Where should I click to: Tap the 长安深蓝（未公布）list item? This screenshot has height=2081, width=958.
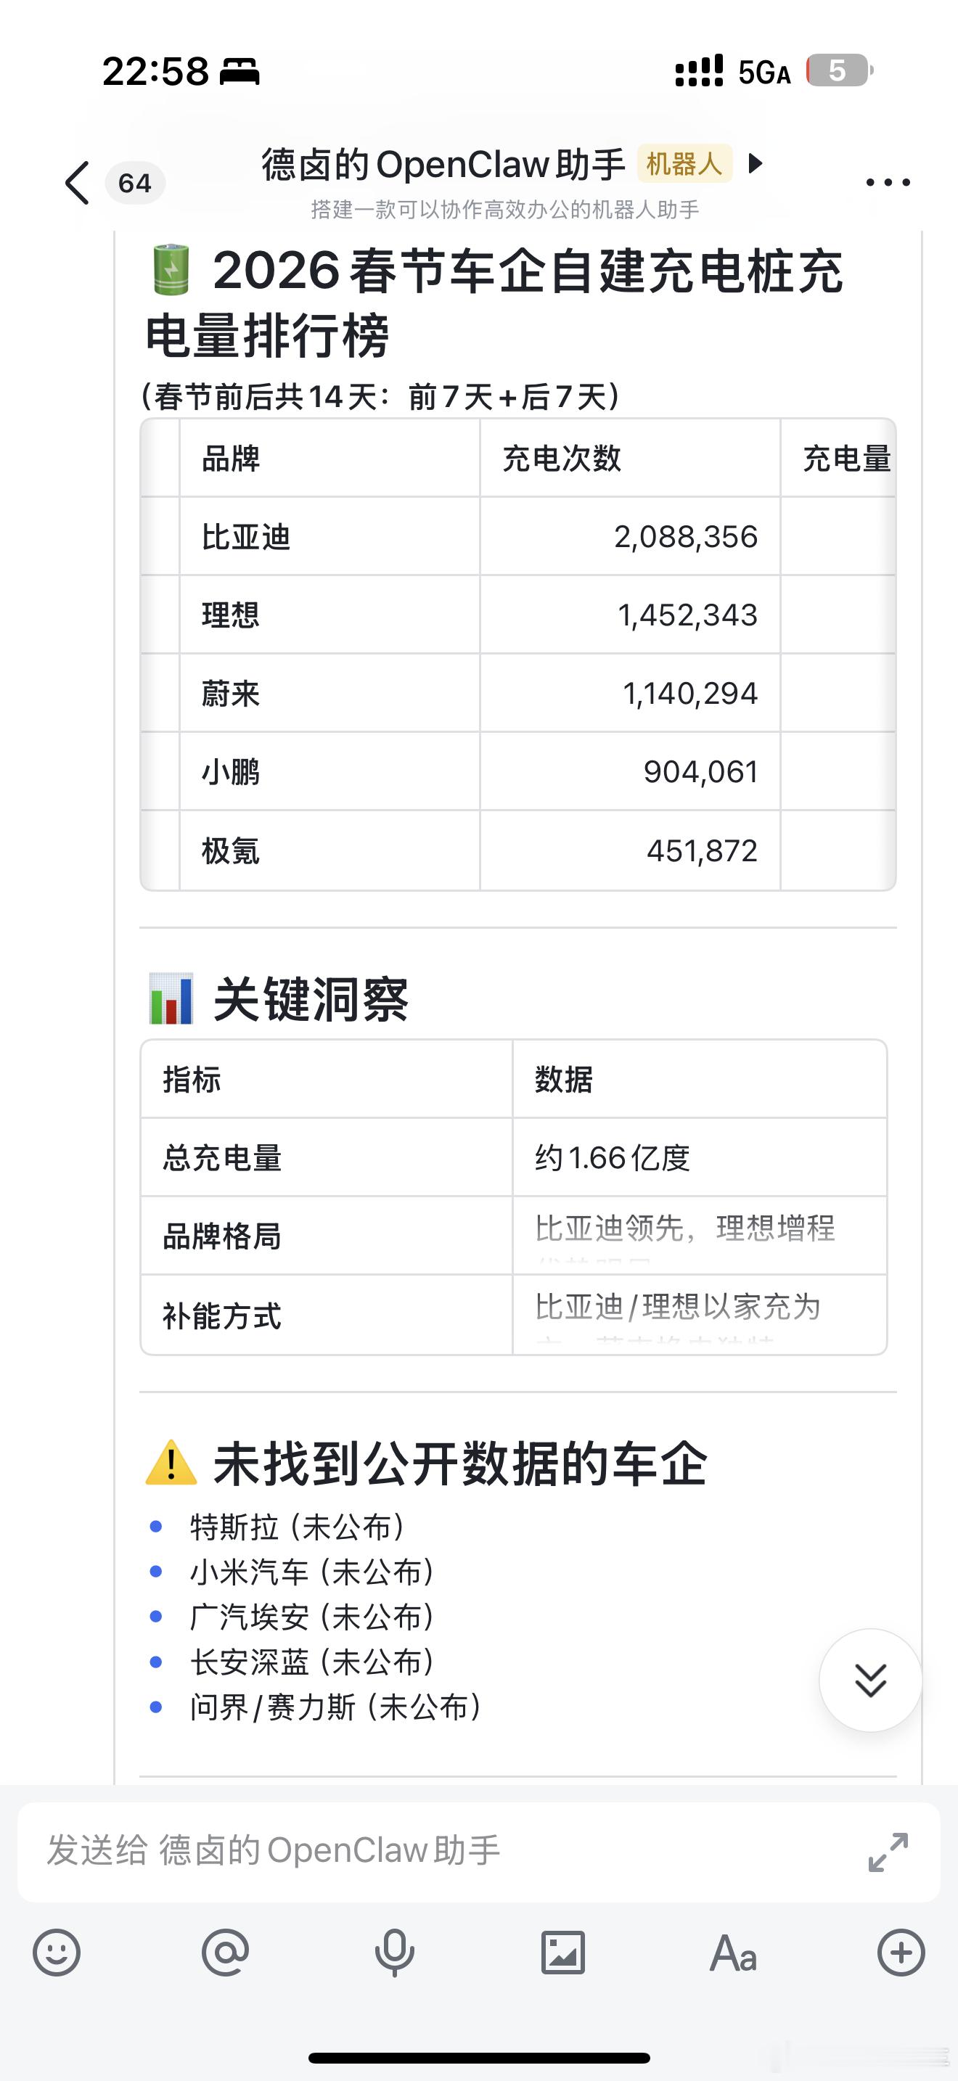(313, 1662)
